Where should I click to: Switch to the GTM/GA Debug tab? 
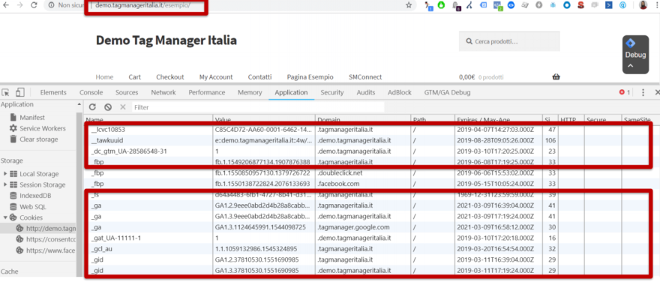click(x=447, y=93)
